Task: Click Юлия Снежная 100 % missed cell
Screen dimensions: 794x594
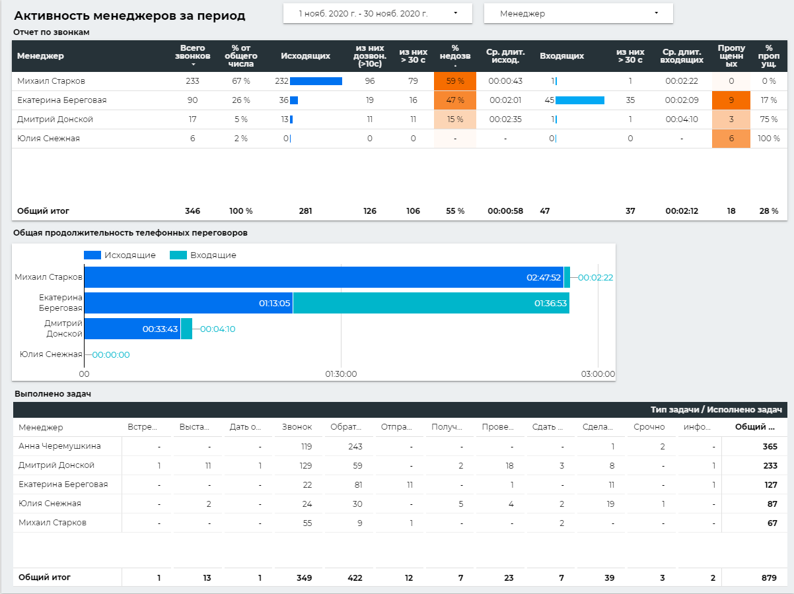Action: tap(768, 139)
